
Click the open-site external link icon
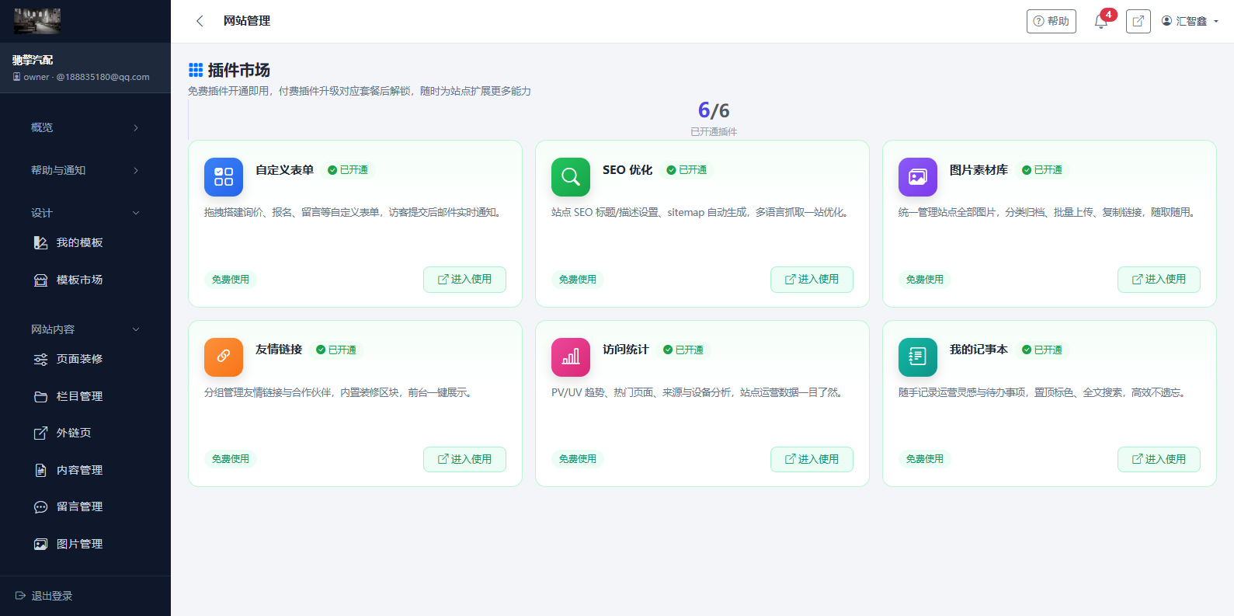(x=1138, y=21)
